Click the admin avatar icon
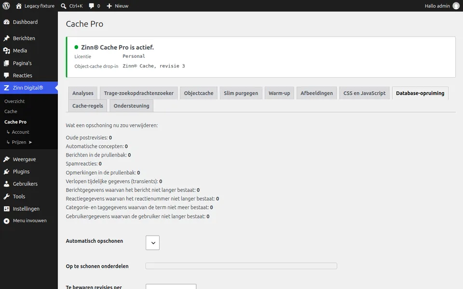463x289 pixels. click(x=456, y=6)
